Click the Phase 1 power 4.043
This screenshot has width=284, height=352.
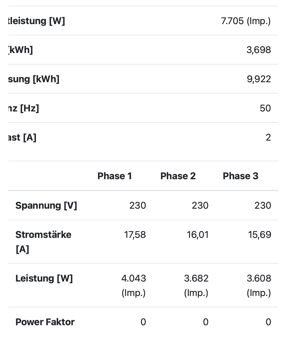(133, 278)
